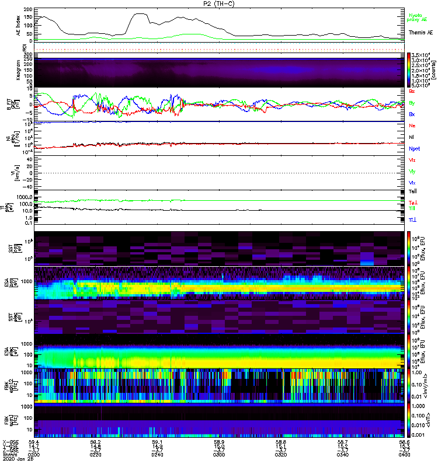Click the FBK mV/m color bar
This screenshot has height=467, width=438.
409,386
